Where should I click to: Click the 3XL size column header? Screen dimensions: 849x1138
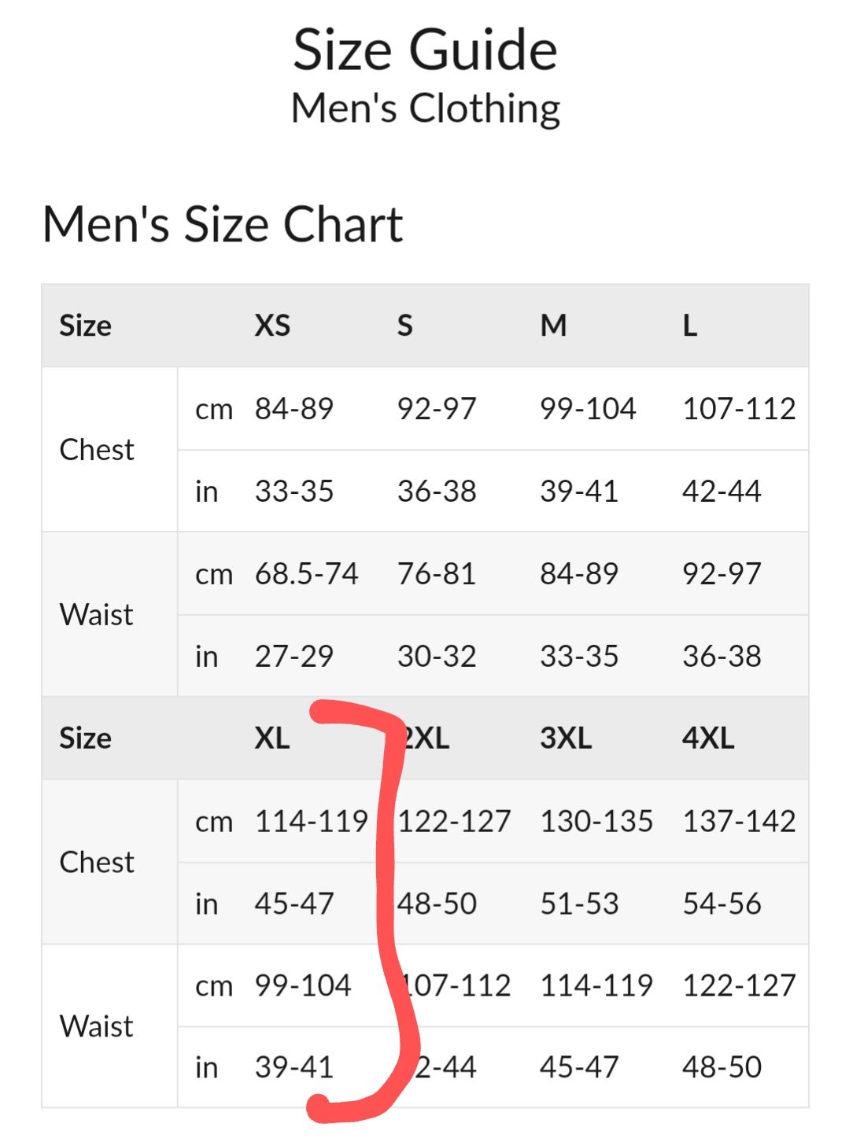pyautogui.click(x=566, y=738)
